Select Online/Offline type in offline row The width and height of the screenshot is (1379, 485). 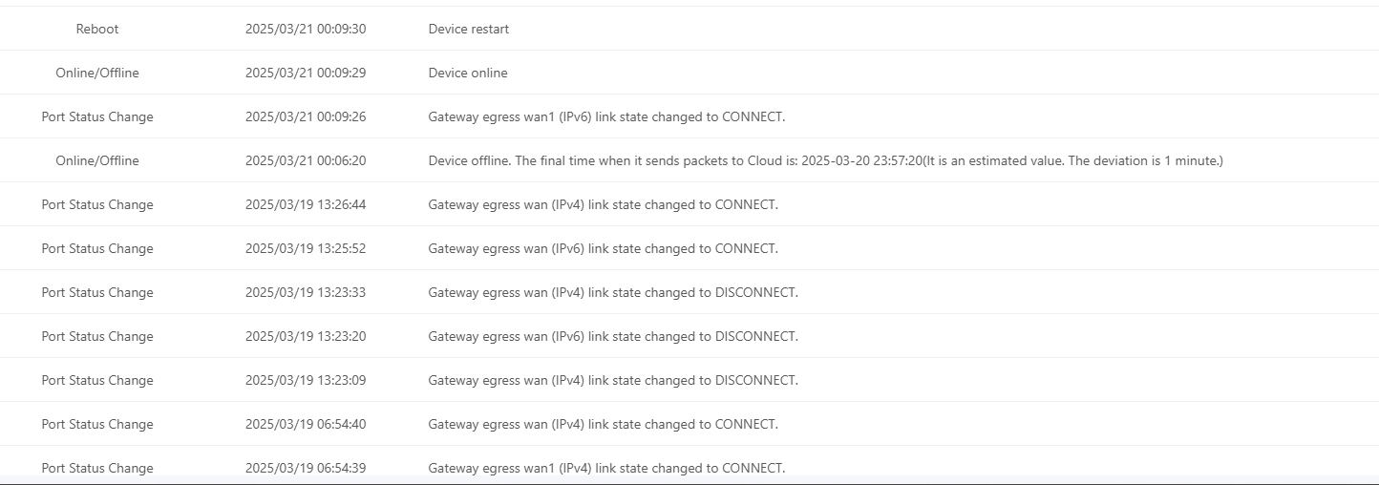97,160
